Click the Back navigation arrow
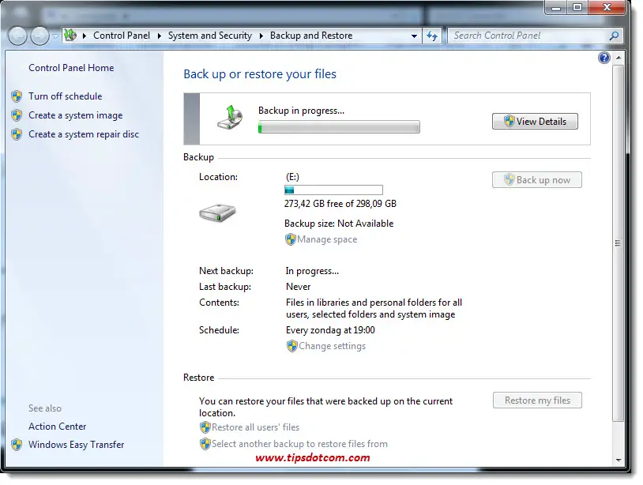Screen dimensions: 643x485 (17, 36)
